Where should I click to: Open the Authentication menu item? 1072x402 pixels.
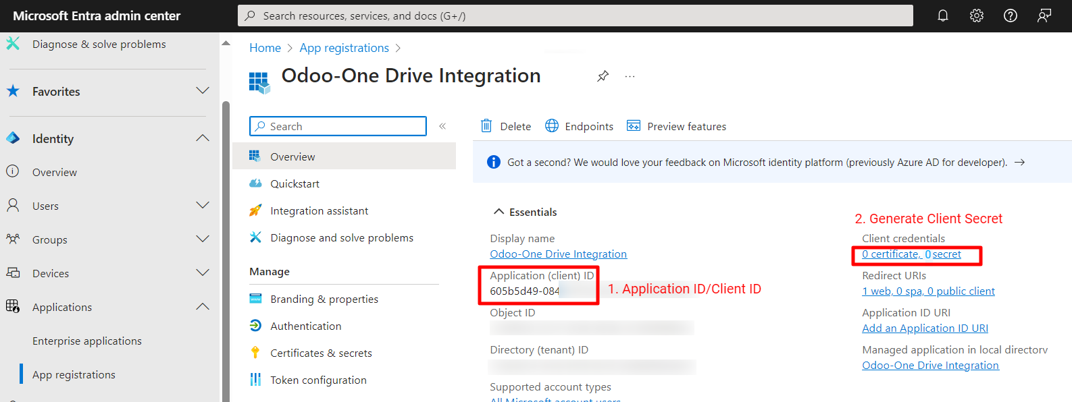pos(305,326)
